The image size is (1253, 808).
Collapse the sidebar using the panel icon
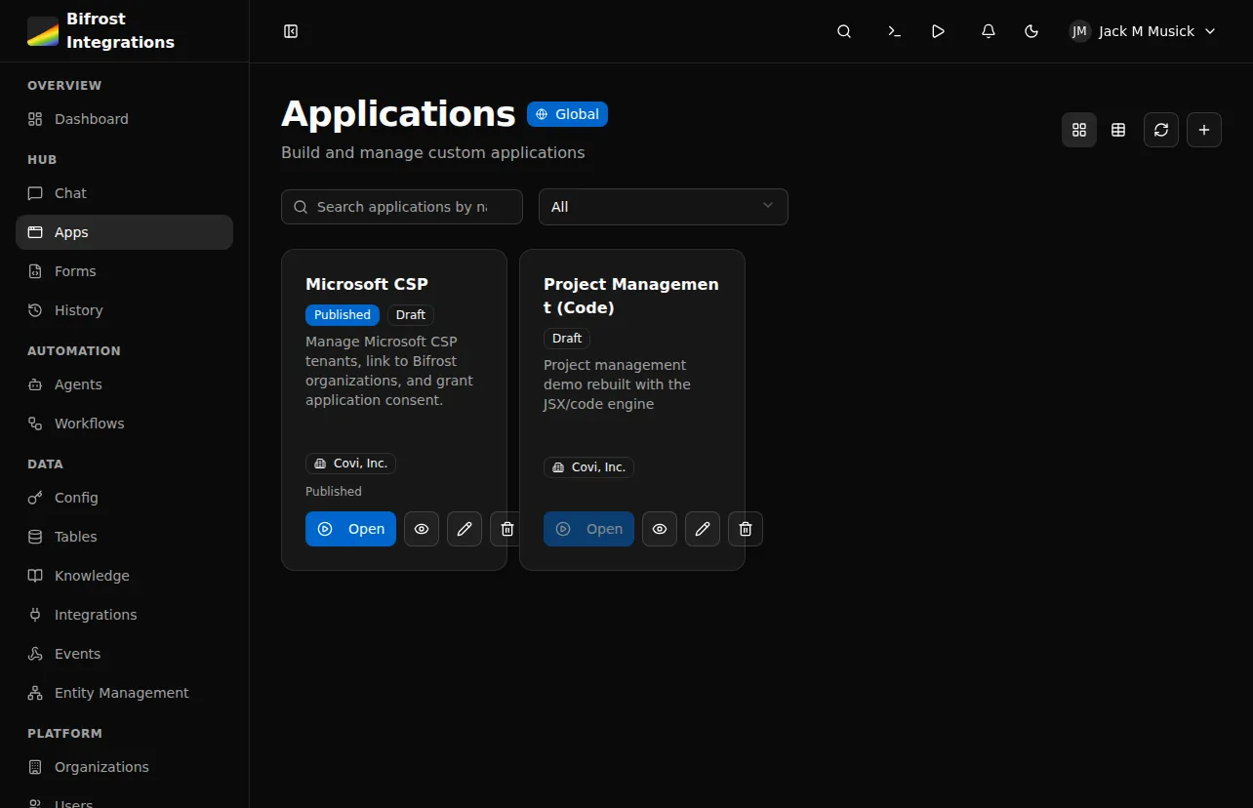pos(291,30)
